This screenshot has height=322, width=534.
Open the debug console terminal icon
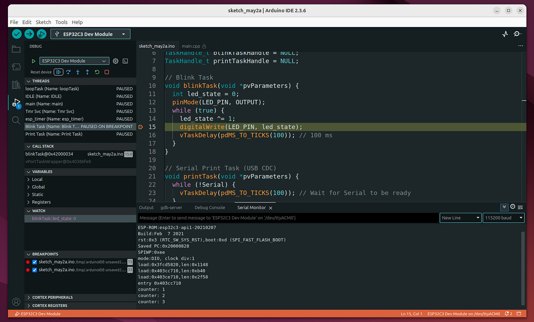pos(125,61)
